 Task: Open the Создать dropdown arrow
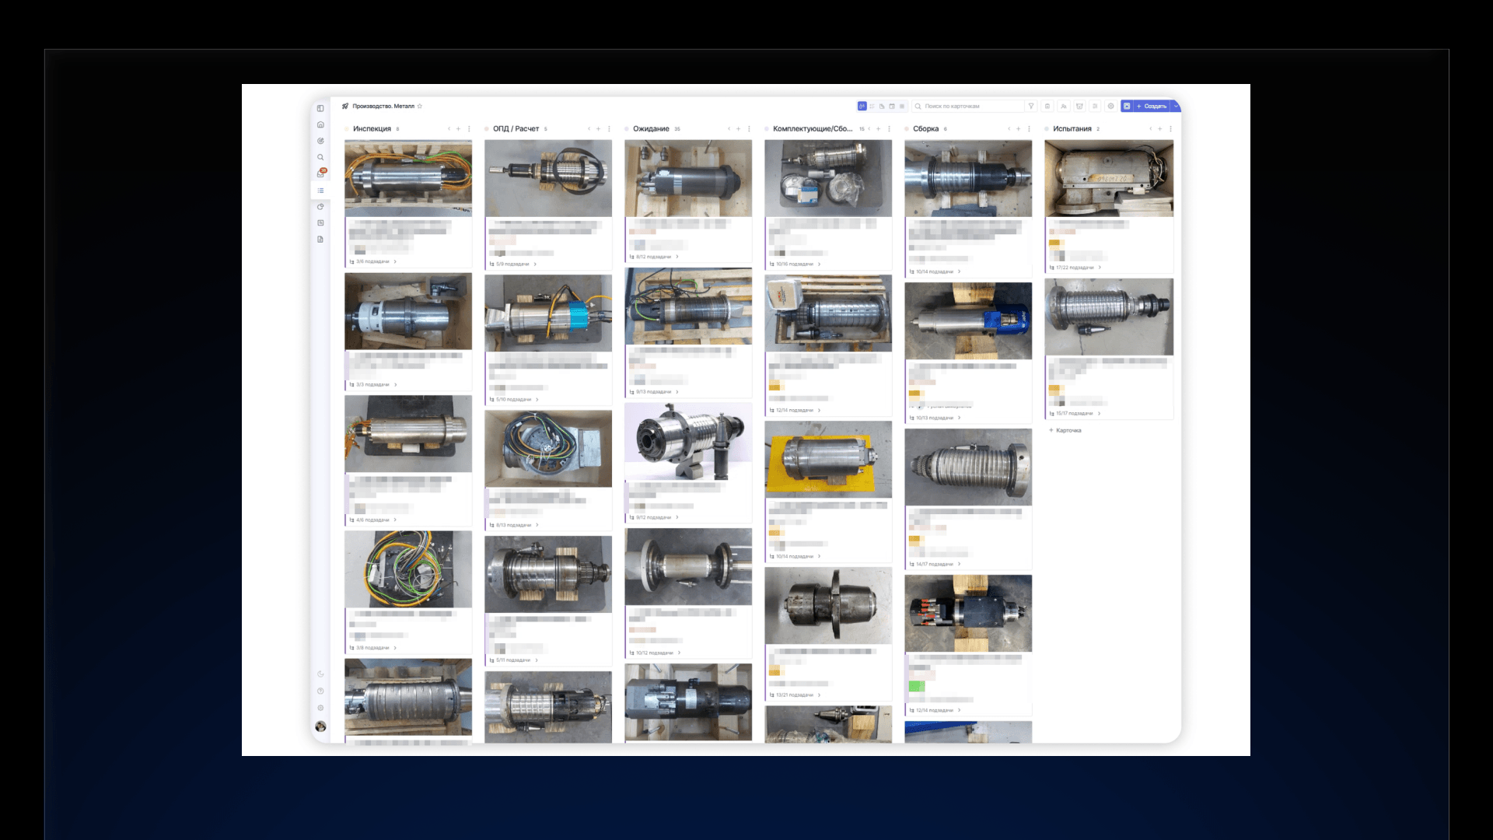coord(1176,106)
